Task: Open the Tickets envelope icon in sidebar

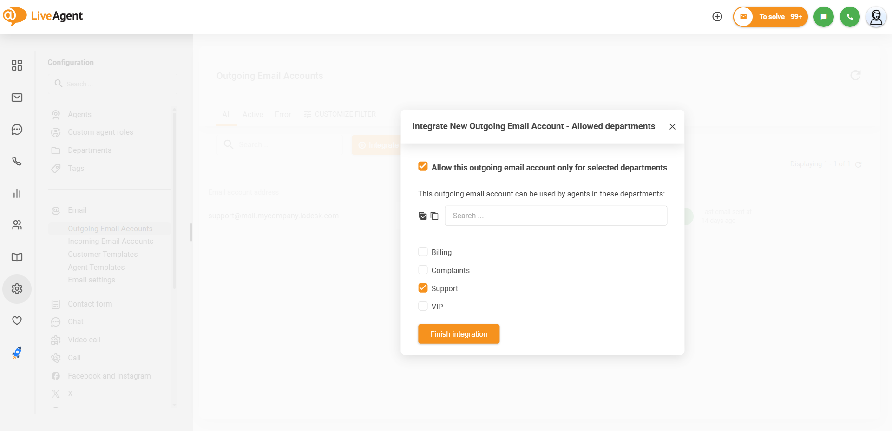Action: 17,98
